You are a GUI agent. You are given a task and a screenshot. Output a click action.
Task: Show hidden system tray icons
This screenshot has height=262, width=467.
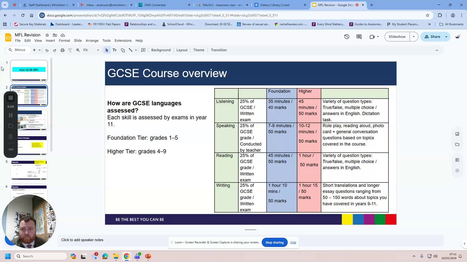point(414,256)
